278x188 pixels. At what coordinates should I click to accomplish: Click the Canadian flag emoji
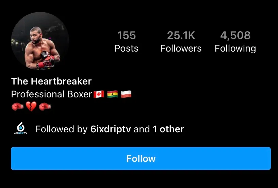click(99, 94)
